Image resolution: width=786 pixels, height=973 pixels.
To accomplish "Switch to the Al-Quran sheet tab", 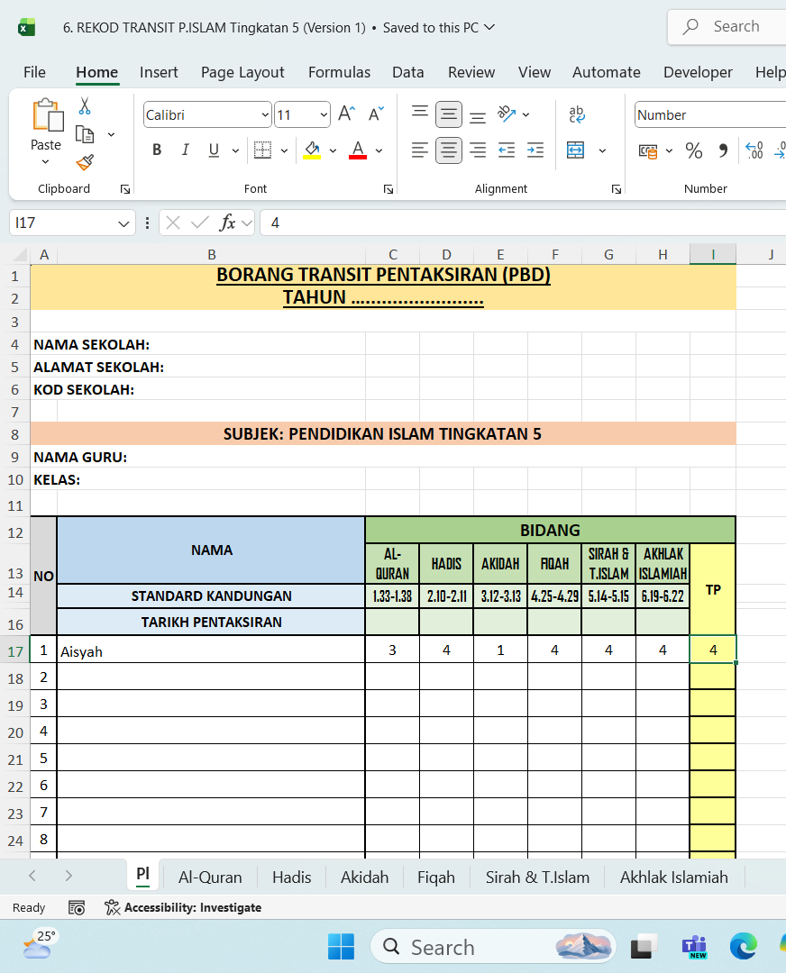I will click(210, 877).
